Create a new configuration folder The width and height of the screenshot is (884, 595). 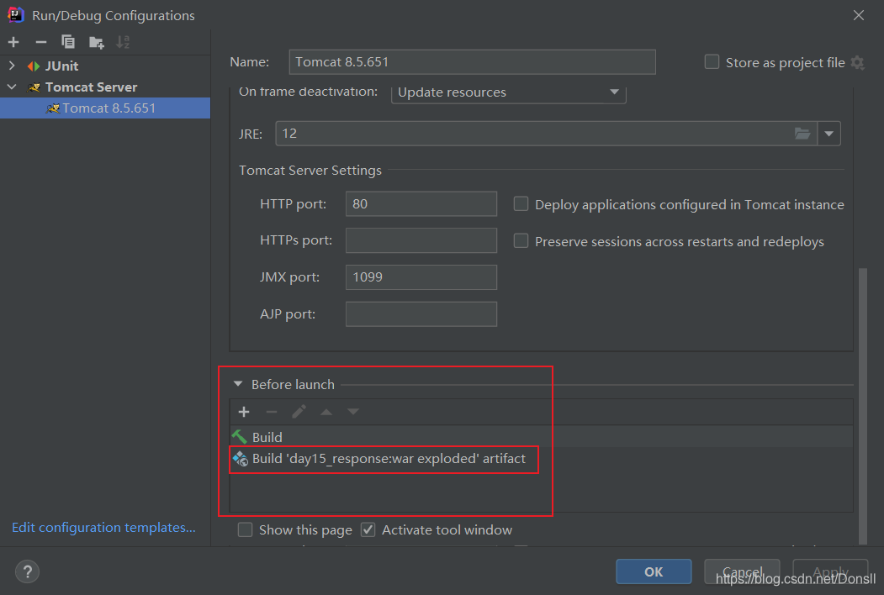(x=97, y=42)
